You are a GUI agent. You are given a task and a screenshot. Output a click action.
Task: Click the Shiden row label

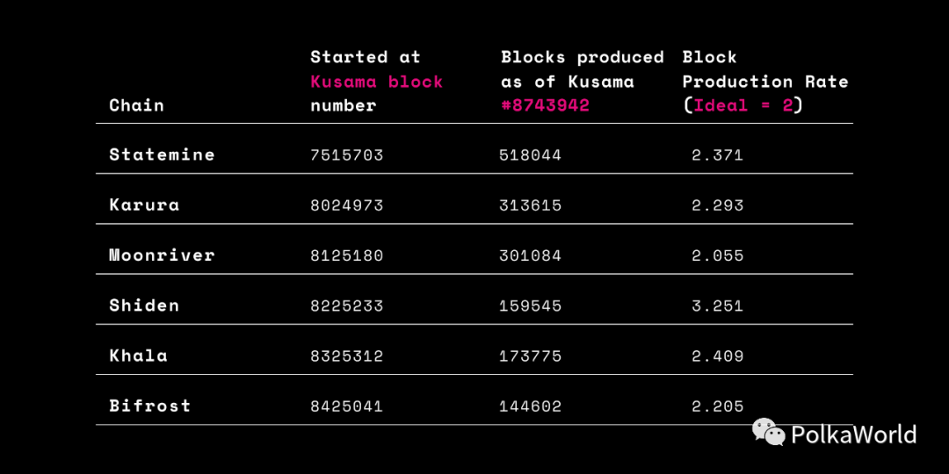[144, 305]
